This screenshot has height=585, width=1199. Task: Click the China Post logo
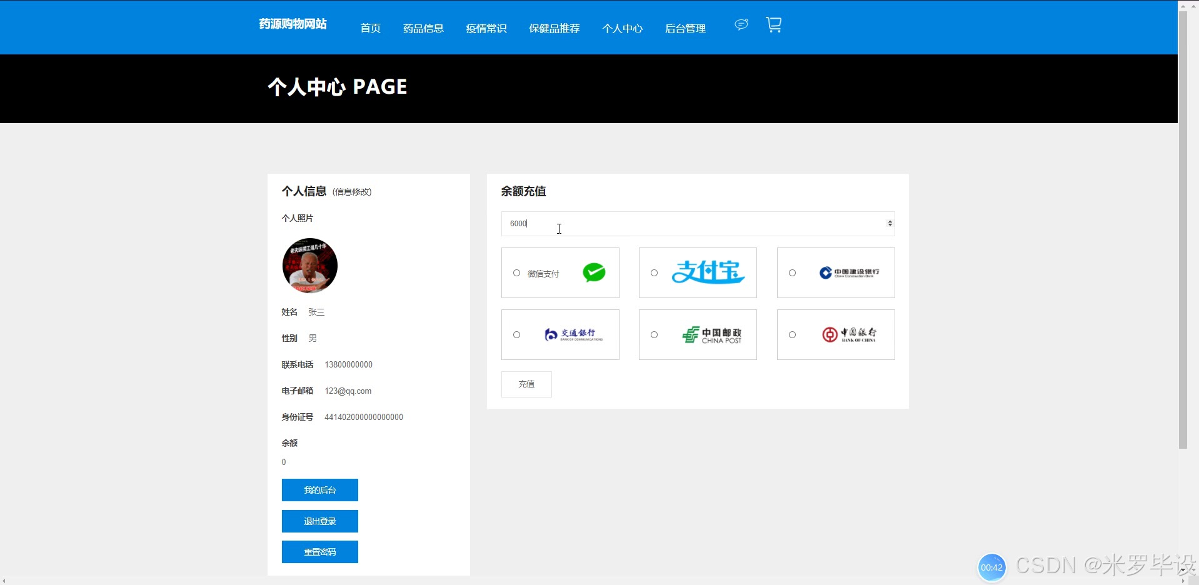pyautogui.click(x=712, y=335)
